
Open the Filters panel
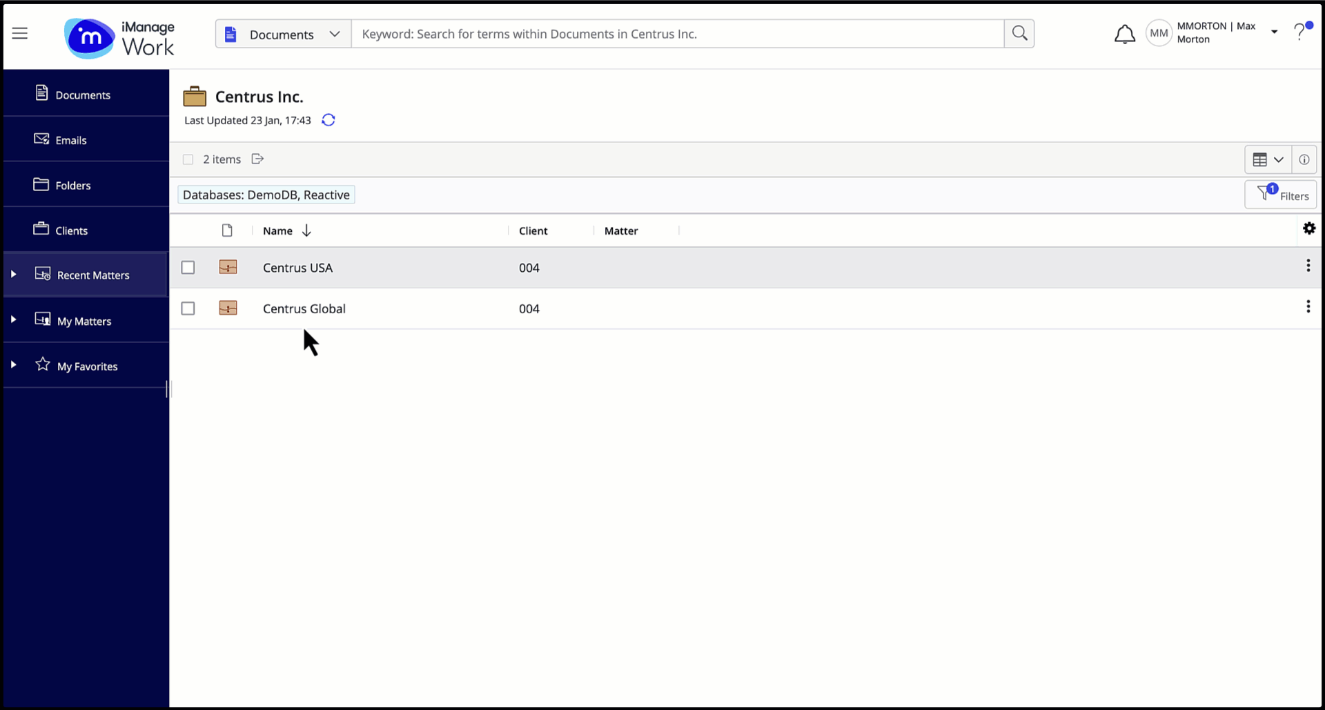click(x=1282, y=195)
